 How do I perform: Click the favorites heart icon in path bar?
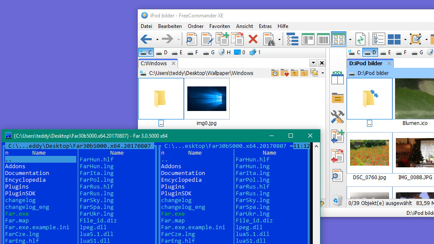284,73
